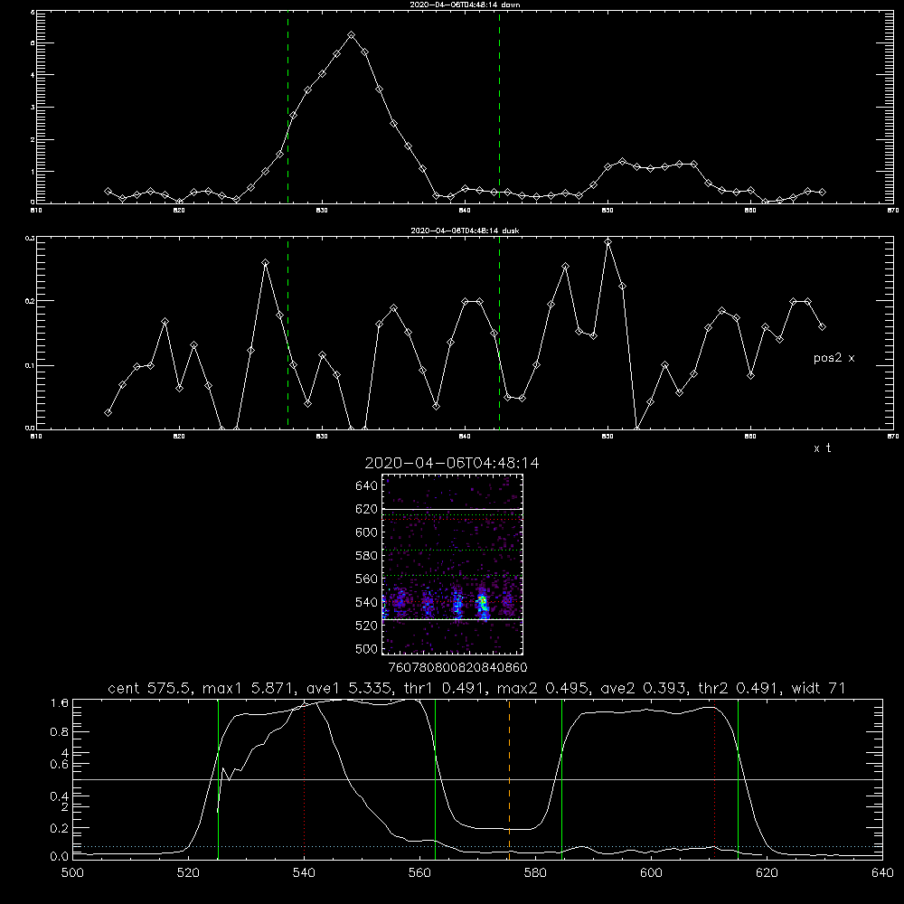Click the '640' y-axis label on the heatmap
This screenshot has height=904, width=904.
(366, 486)
